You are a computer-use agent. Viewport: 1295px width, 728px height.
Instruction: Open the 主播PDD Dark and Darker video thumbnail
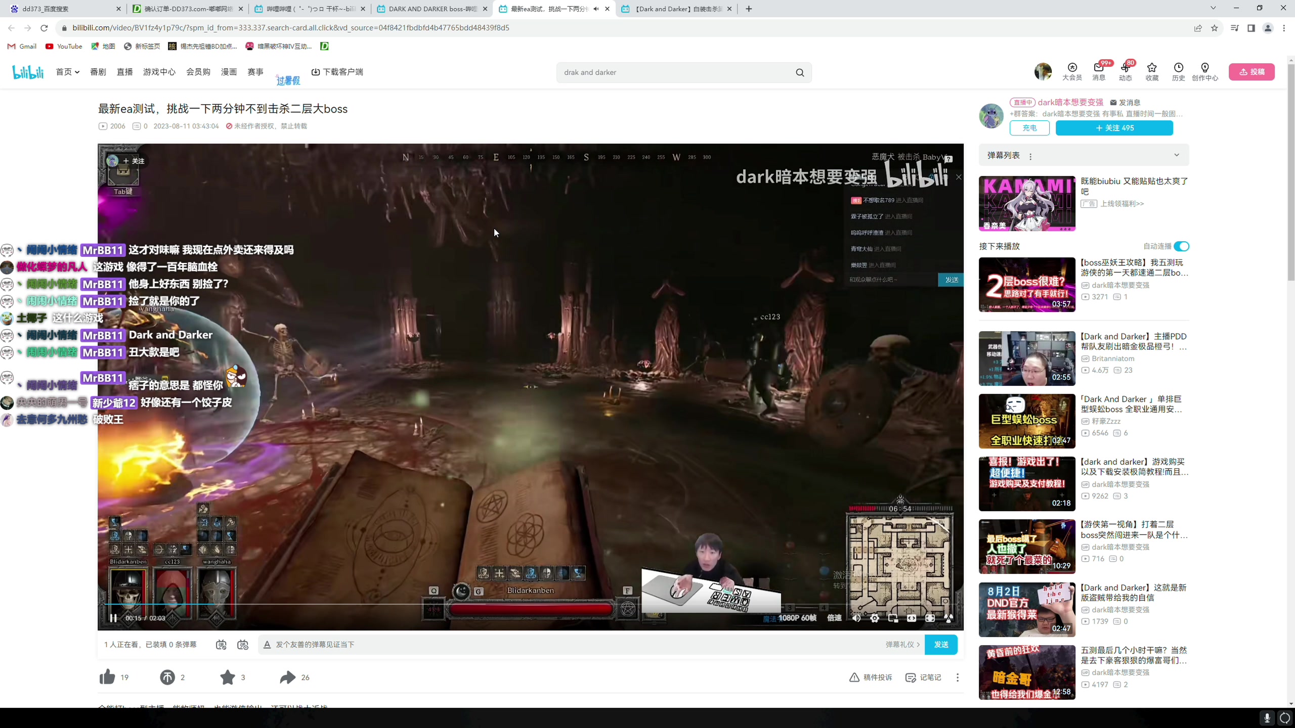tap(1027, 358)
